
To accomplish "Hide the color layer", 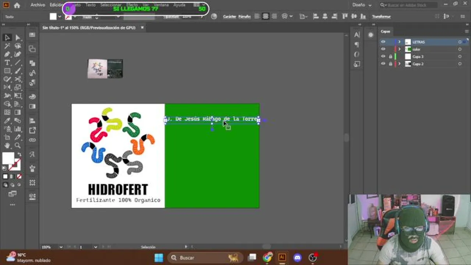I will 383,49.
